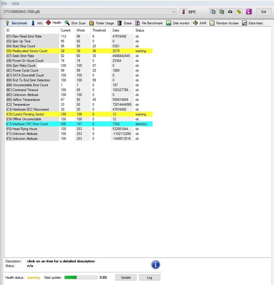
Task: Switch to the Error Scan tab
Action: tap(76, 23)
